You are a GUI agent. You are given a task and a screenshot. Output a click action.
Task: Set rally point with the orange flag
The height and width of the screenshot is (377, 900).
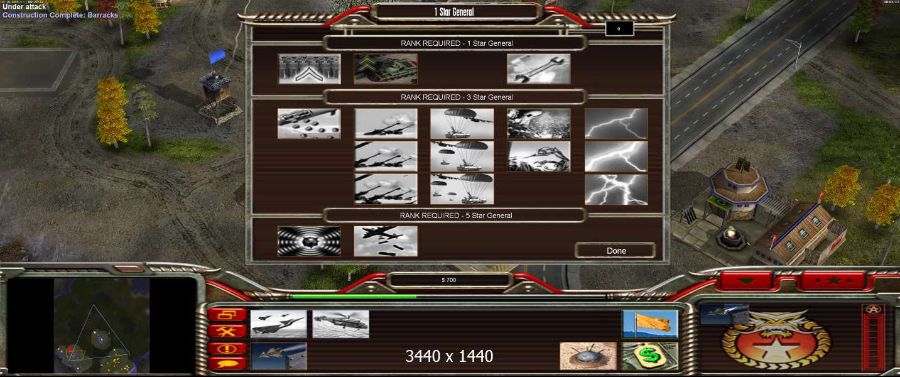tap(650, 324)
